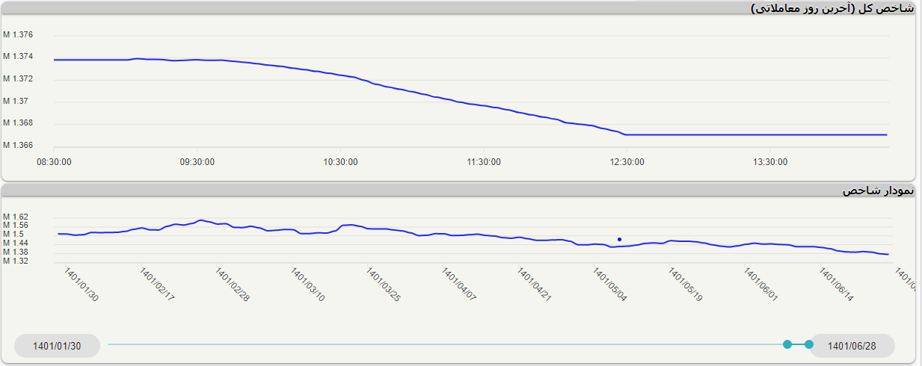
Task: Click the 11:30:00 time axis label
Action: tap(484, 161)
